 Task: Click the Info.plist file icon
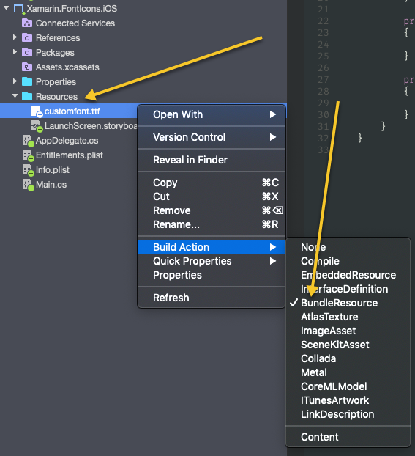pos(28,170)
